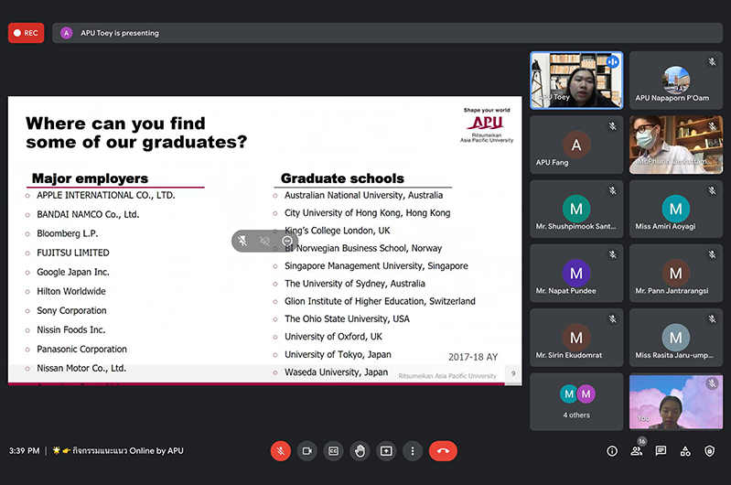Click 'Major employers' heading on slide

[x=90, y=178]
